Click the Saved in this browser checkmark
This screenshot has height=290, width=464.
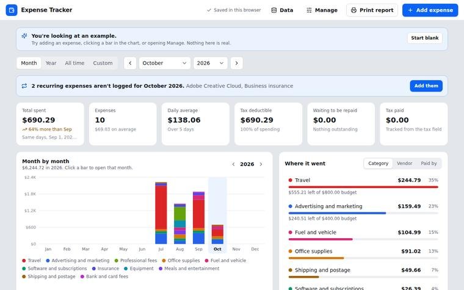(x=209, y=10)
